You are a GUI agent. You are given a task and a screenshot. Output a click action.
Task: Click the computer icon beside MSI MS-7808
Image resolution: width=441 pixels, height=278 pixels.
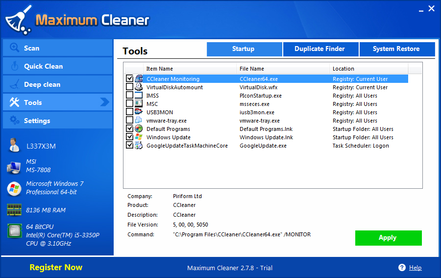tap(14, 168)
